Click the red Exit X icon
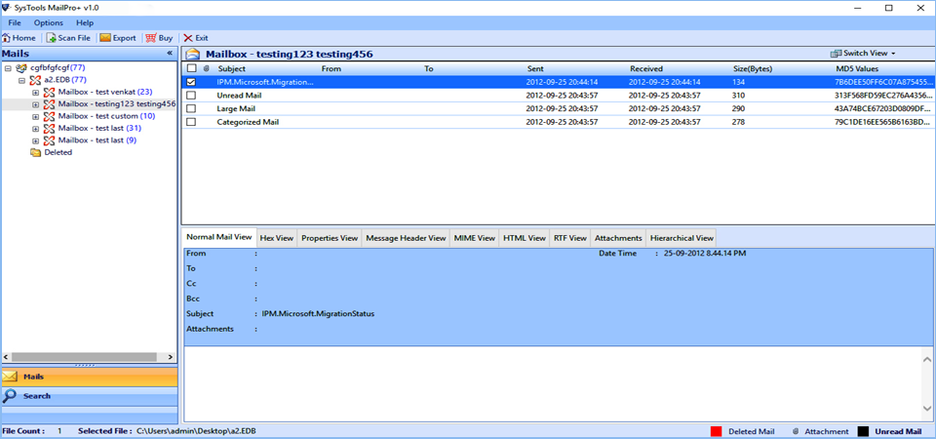Screen dimensions: 936x439 coord(188,38)
